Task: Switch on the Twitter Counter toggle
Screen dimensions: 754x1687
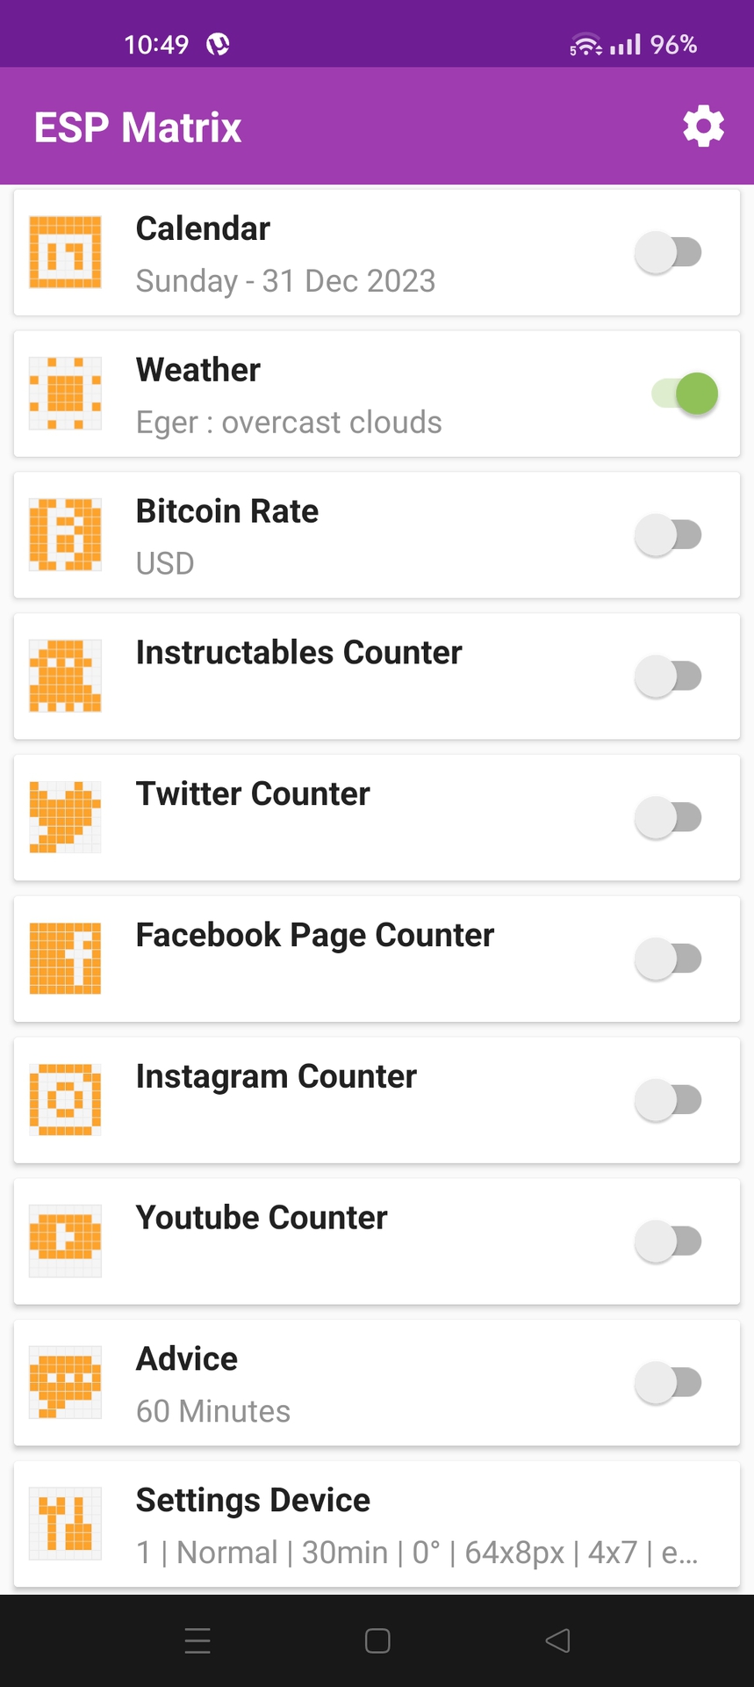Action: point(669,818)
